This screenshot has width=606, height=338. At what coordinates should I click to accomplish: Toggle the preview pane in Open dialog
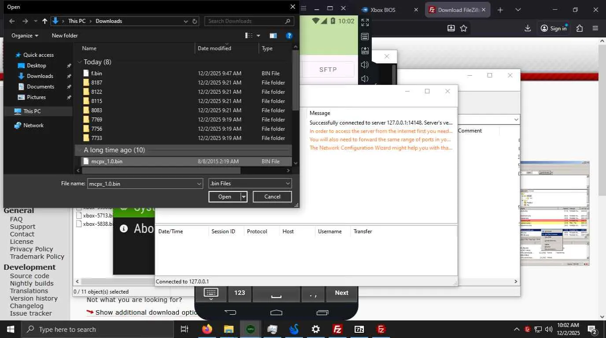click(x=273, y=36)
